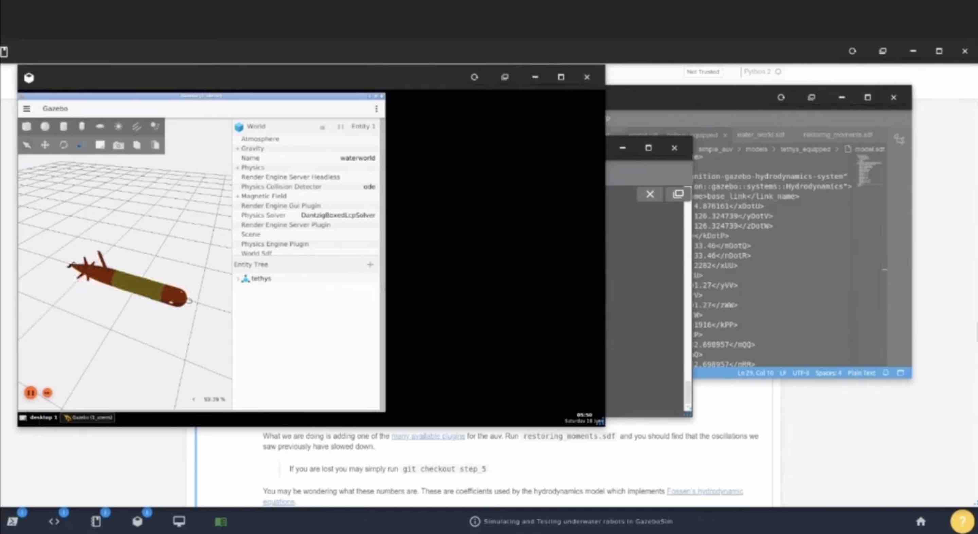Switch to the restoring_moments.sdf editor tab

(837, 135)
